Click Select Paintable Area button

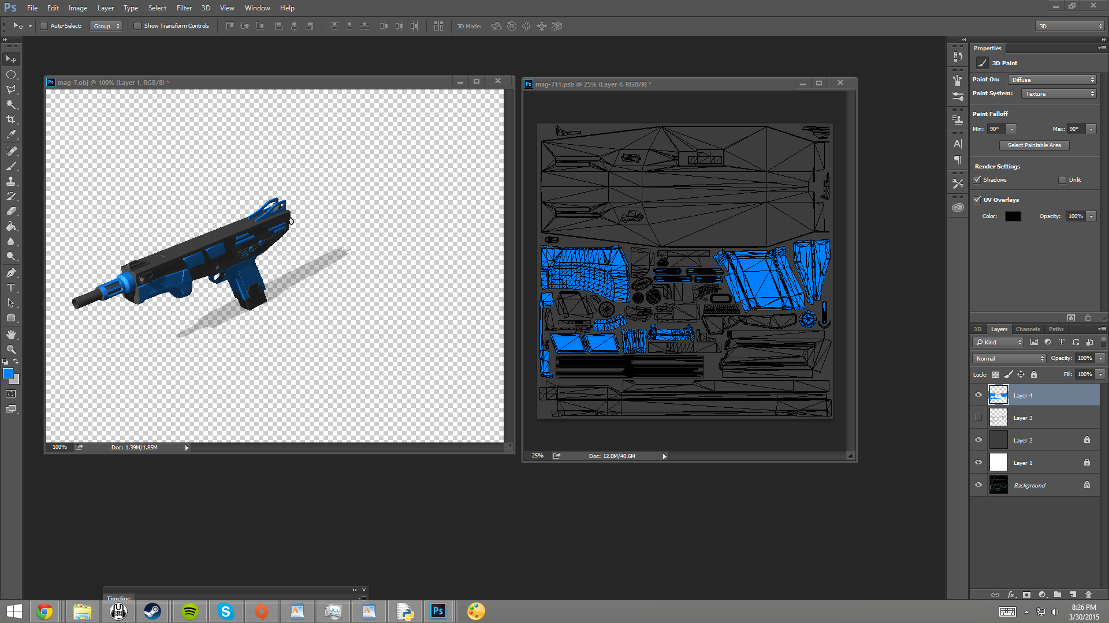pos(1034,145)
